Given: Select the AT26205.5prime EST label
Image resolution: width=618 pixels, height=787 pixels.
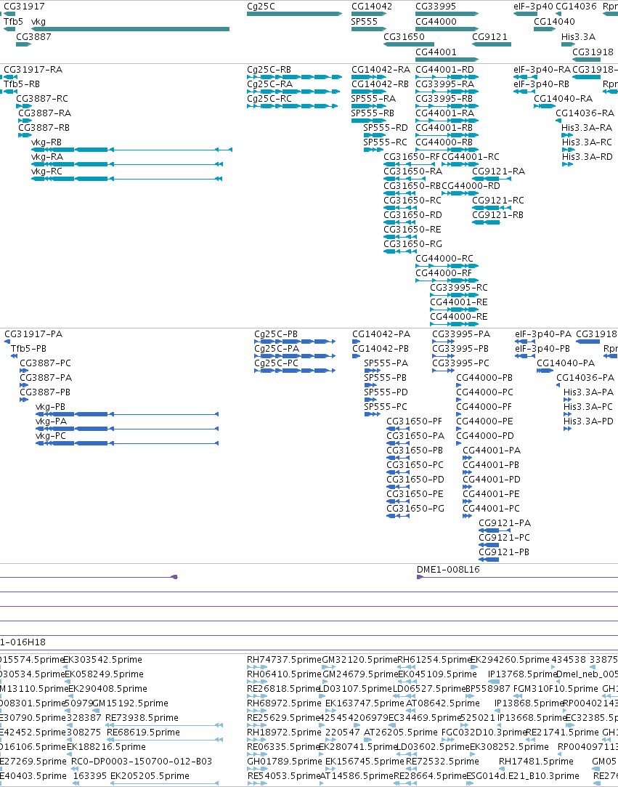Looking at the screenshot, I should [401, 732].
